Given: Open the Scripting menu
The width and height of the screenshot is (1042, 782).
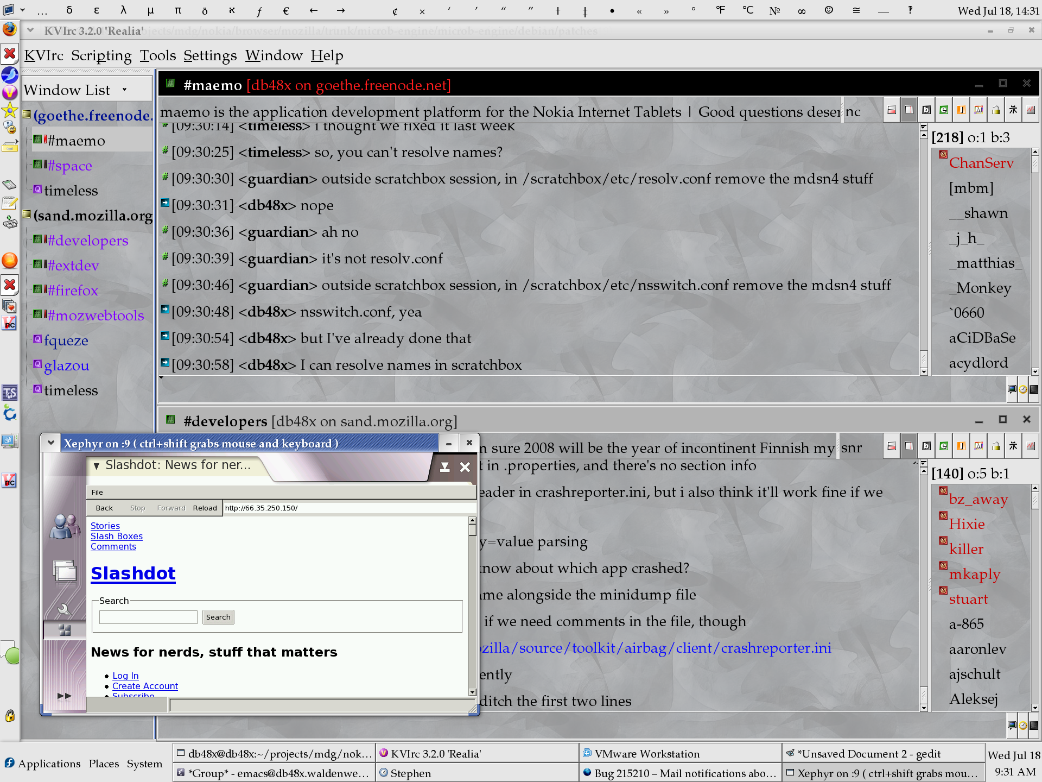Looking at the screenshot, I should pyautogui.click(x=101, y=55).
